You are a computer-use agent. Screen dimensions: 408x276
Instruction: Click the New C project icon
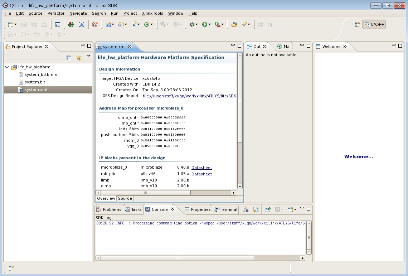108,24
